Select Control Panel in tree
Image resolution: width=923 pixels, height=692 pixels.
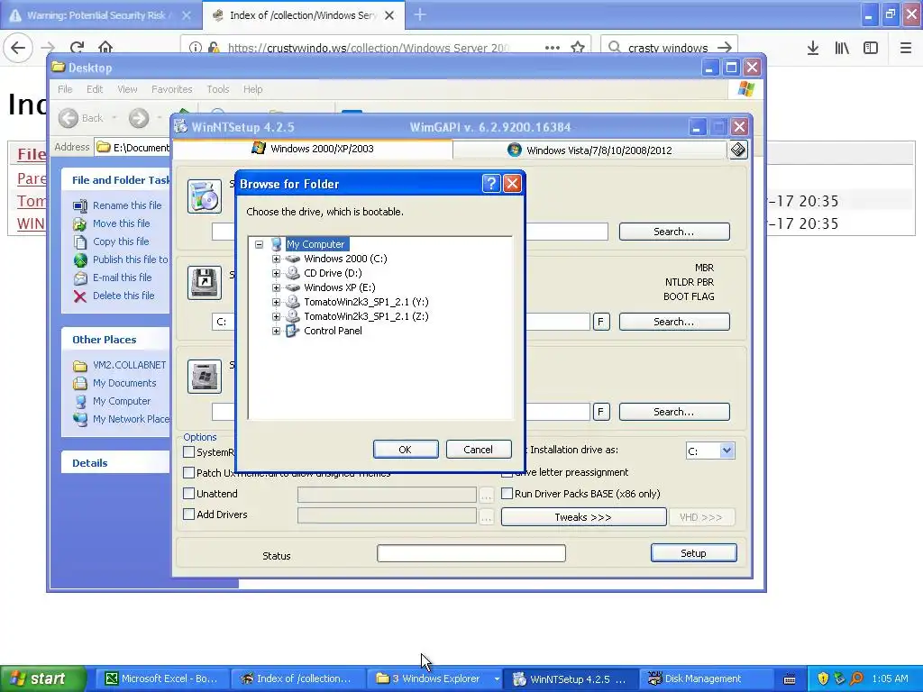333,331
